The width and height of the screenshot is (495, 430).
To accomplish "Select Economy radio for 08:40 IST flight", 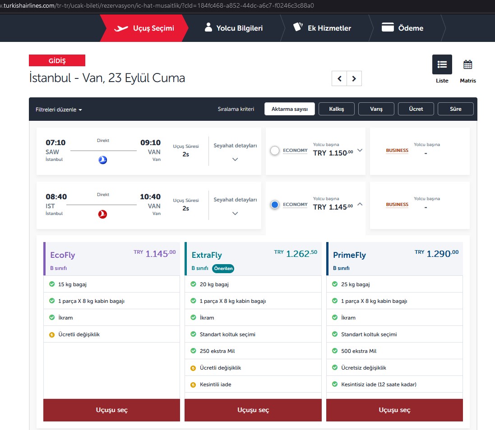I will (275, 205).
